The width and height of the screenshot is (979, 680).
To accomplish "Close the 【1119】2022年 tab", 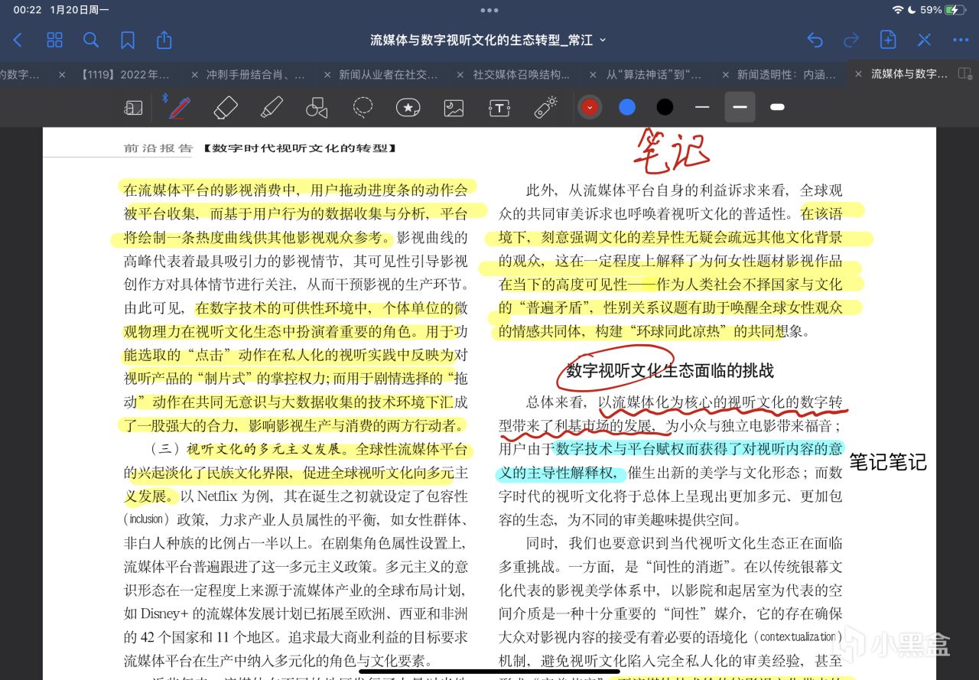I will pos(62,74).
